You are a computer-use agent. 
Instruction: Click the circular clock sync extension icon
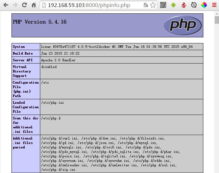tap(194, 5)
